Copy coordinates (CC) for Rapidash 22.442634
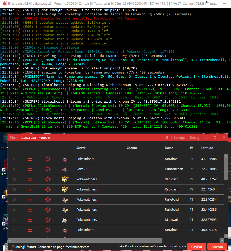Image resolution: width=231 pixels, height=251 pixels. [x=30, y=190]
